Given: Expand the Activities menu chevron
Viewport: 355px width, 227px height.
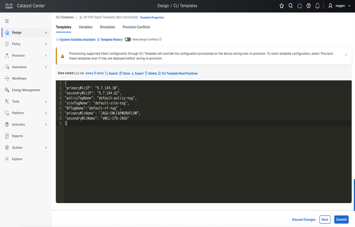Looking at the screenshot, I should click(x=46, y=124).
